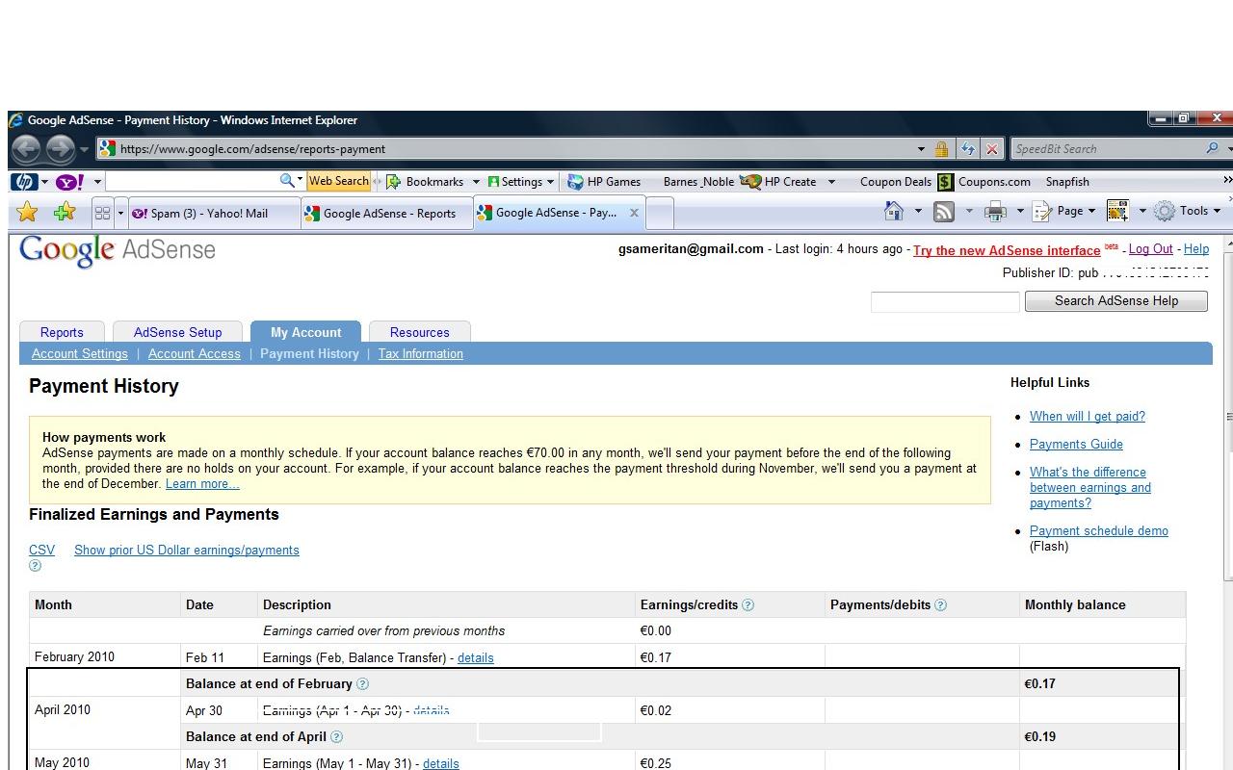Click Add to Favorites star-plus icon
1233x770 pixels.
(65, 212)
